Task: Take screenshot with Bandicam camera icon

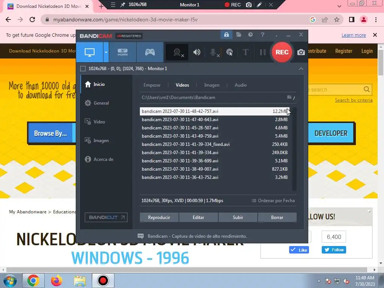Action: (301, 52)
